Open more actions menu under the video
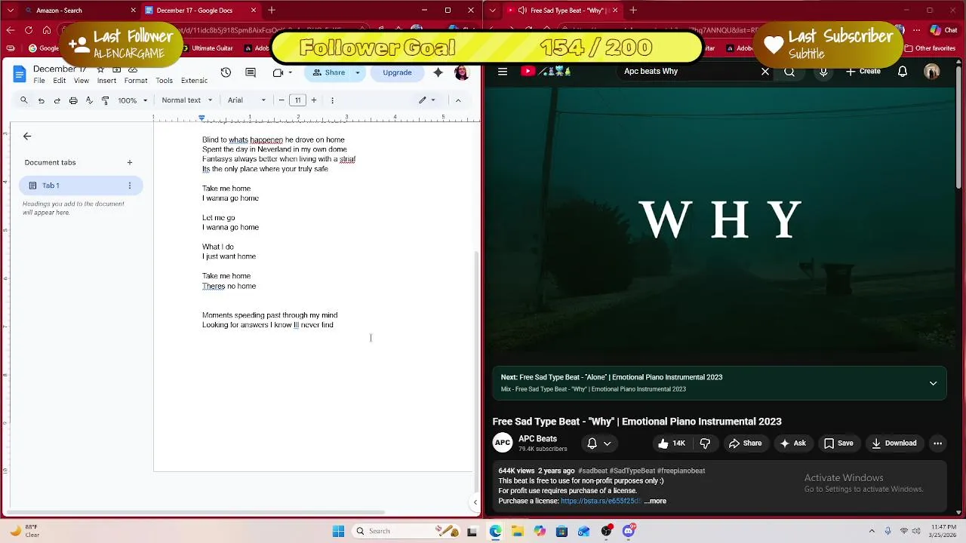 (x=937, y=443)
